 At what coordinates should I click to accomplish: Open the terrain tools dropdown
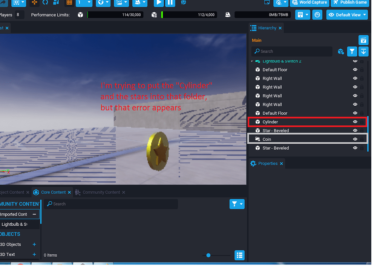pyautogui.click(x=140, y=3)
